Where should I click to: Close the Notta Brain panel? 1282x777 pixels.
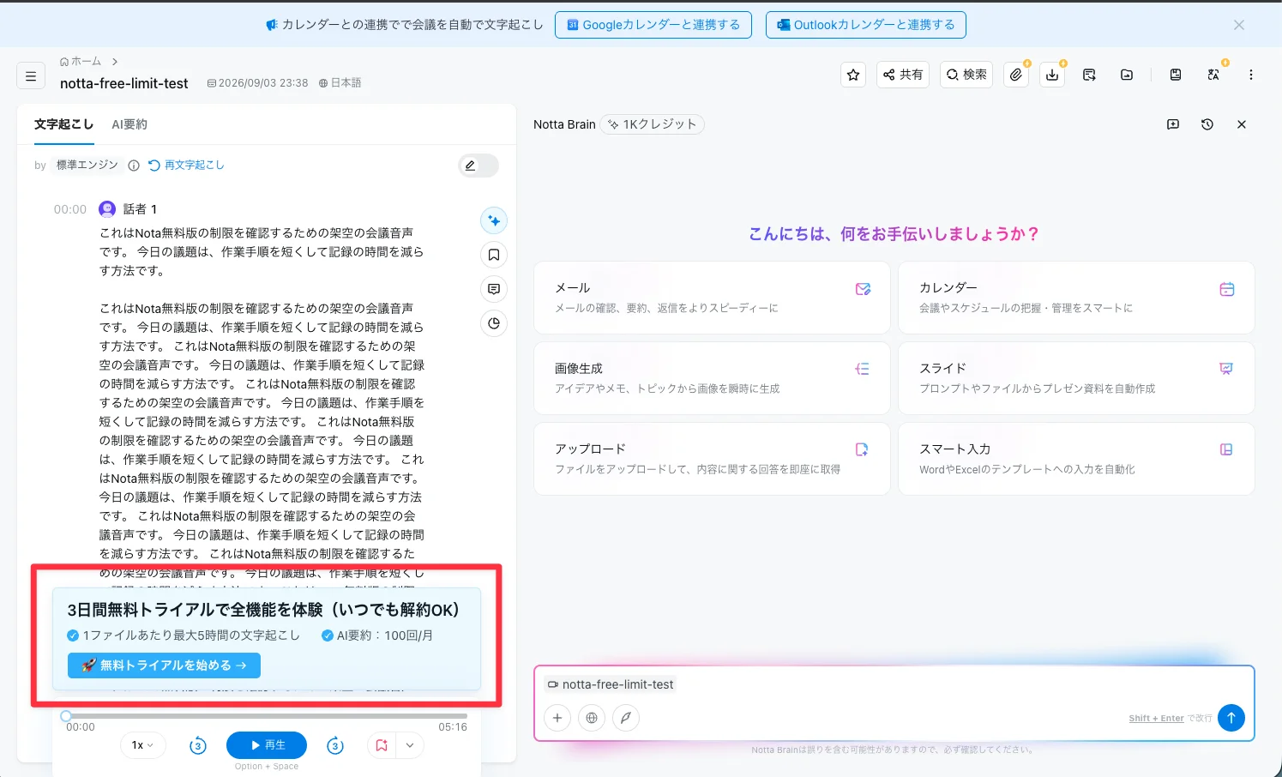(1242, 124)
